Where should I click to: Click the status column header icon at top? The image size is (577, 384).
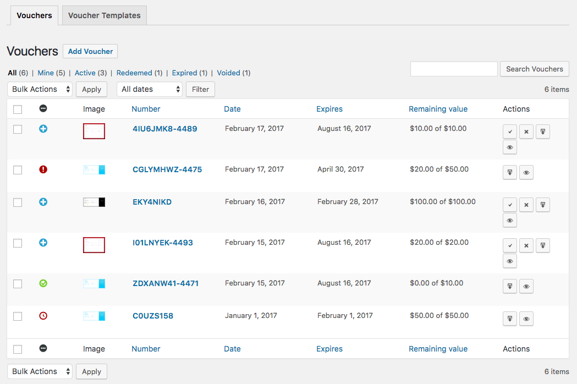coord(43,108)
